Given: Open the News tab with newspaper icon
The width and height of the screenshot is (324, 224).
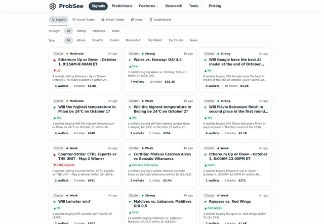Looking at the screenshot, I should click(137, 20).
